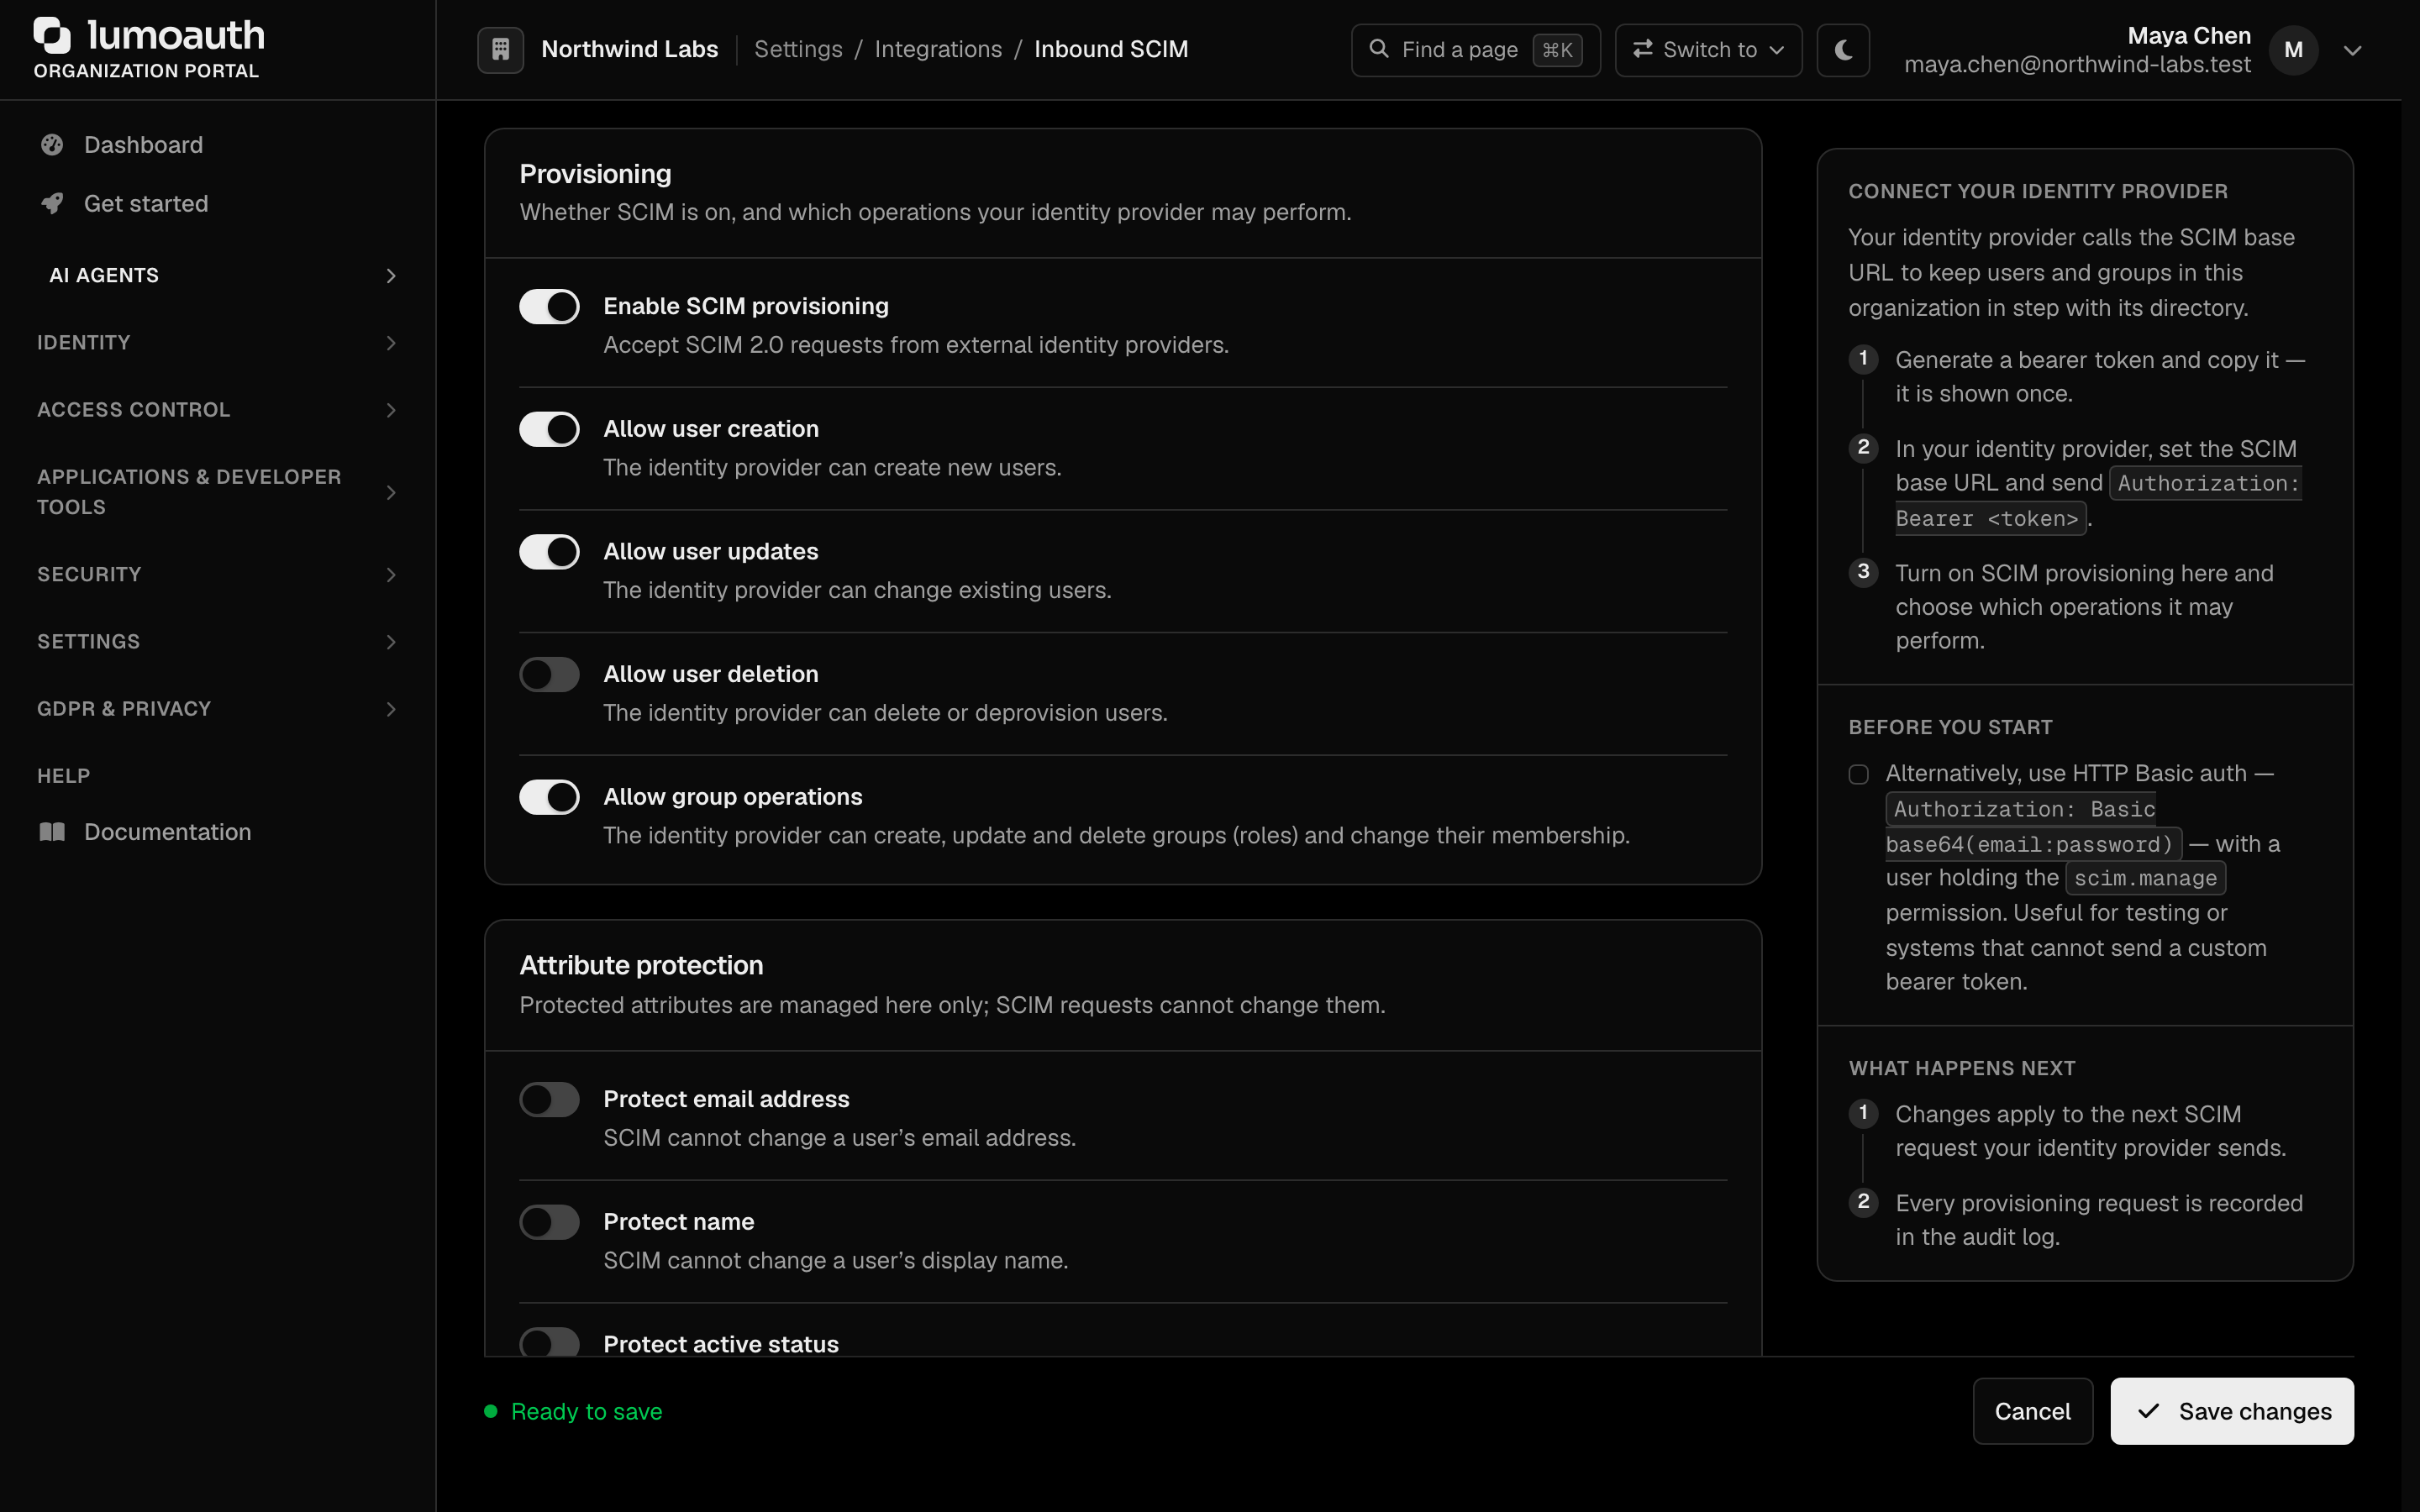Go to Settings breadcrumb

[x=798, y=49]
